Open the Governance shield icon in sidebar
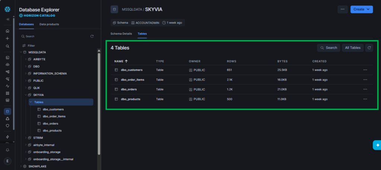 (7, 126)
